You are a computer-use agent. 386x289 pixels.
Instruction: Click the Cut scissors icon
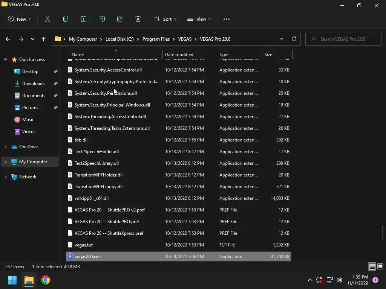47,19
